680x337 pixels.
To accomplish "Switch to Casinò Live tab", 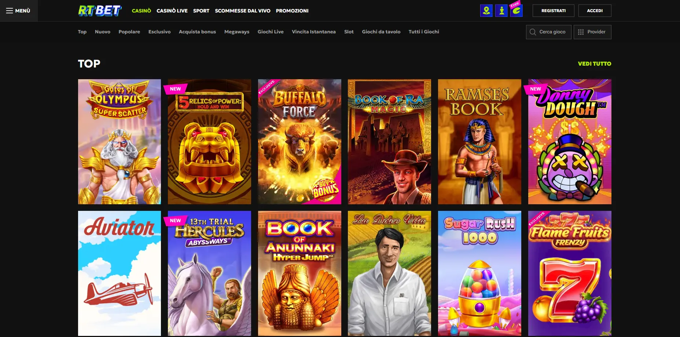I will [x=172, y=11].
